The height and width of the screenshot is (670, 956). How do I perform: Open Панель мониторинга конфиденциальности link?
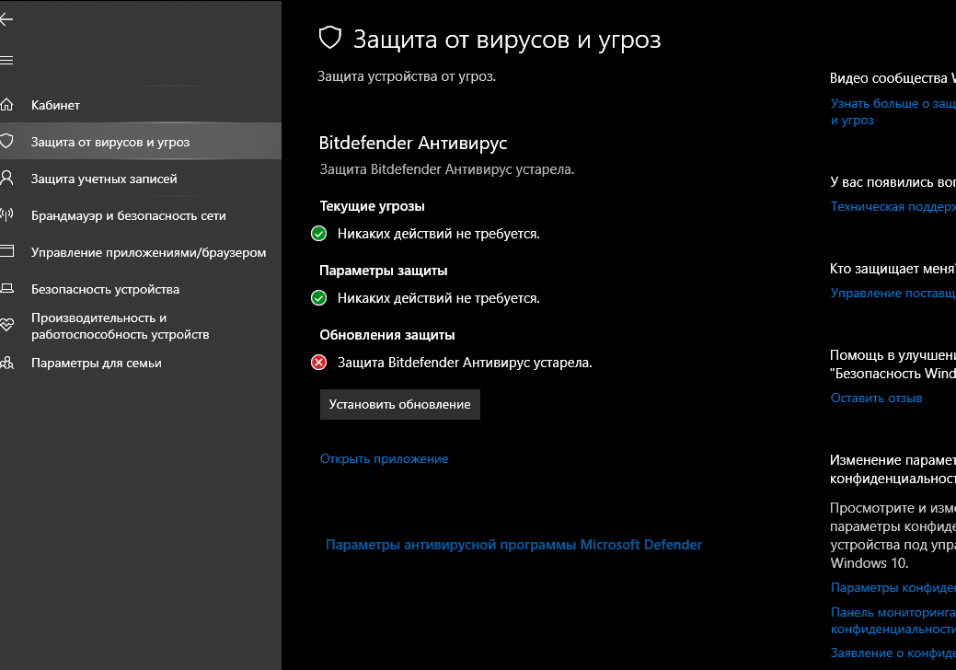[x=893, y=620]
